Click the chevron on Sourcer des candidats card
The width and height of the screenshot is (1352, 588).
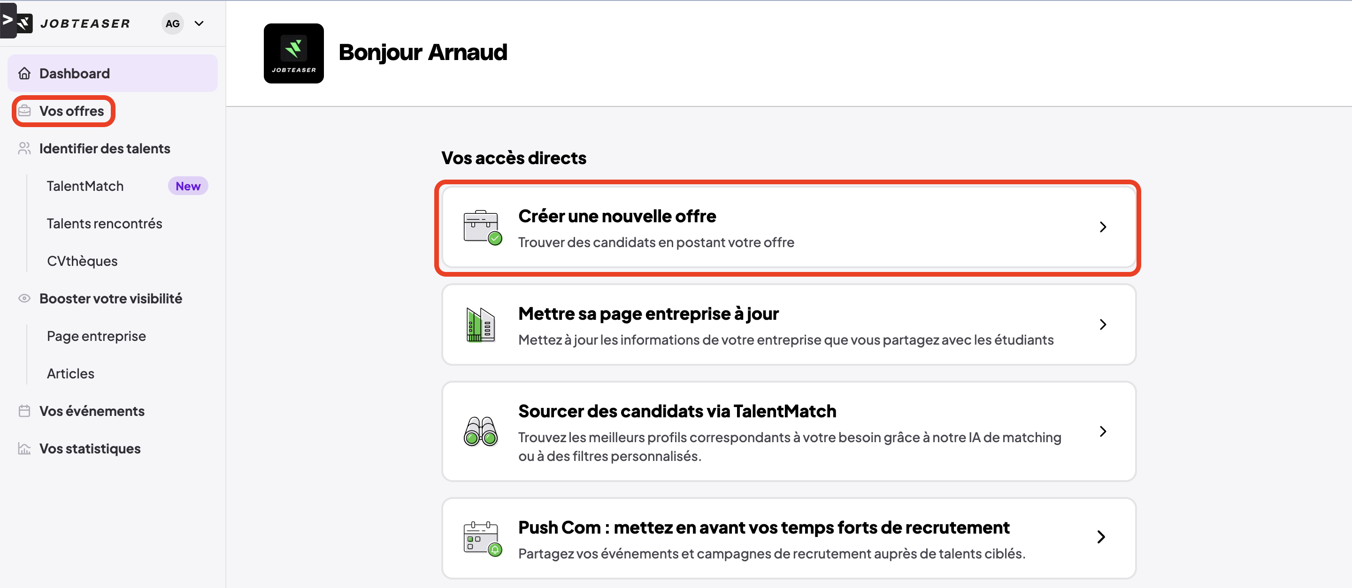1103,431
